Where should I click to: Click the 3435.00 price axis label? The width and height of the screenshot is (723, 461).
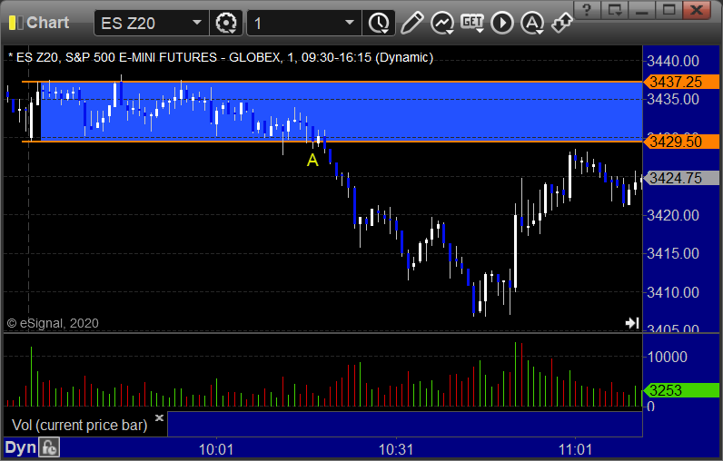pos(673,99)
